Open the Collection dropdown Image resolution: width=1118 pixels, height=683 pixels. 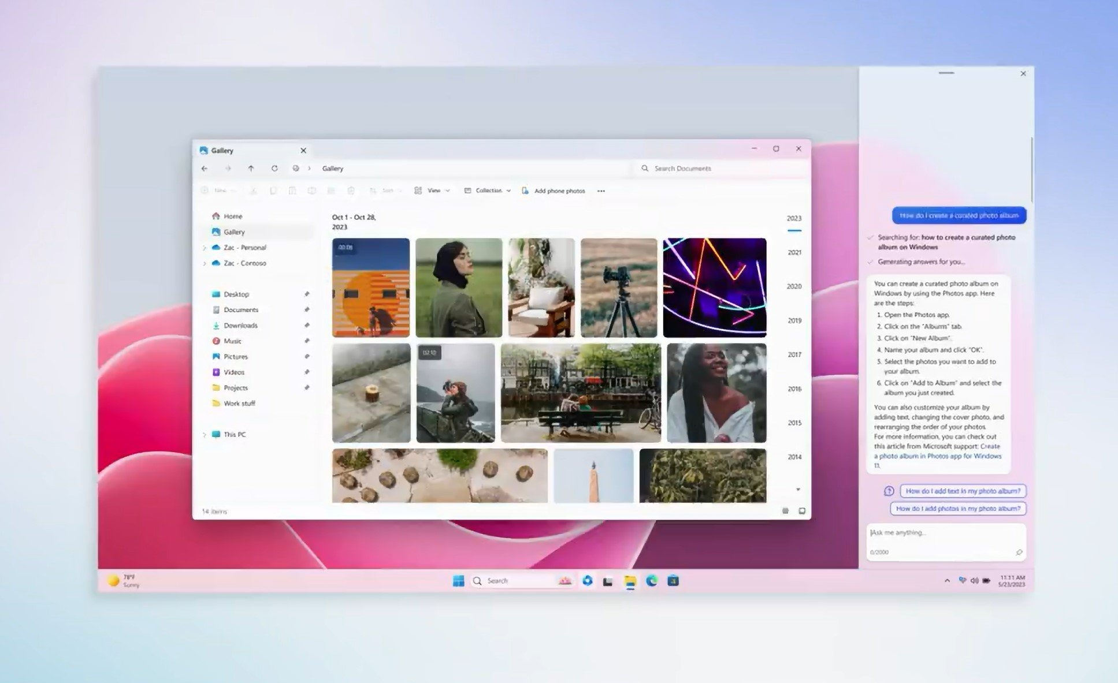[x=488, y=191]
